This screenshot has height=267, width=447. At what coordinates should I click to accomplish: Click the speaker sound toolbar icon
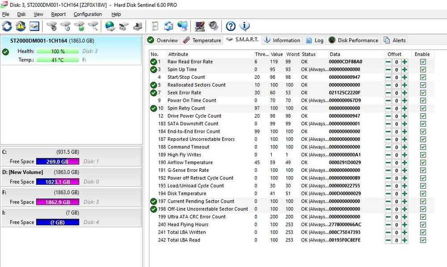point(213,26)
